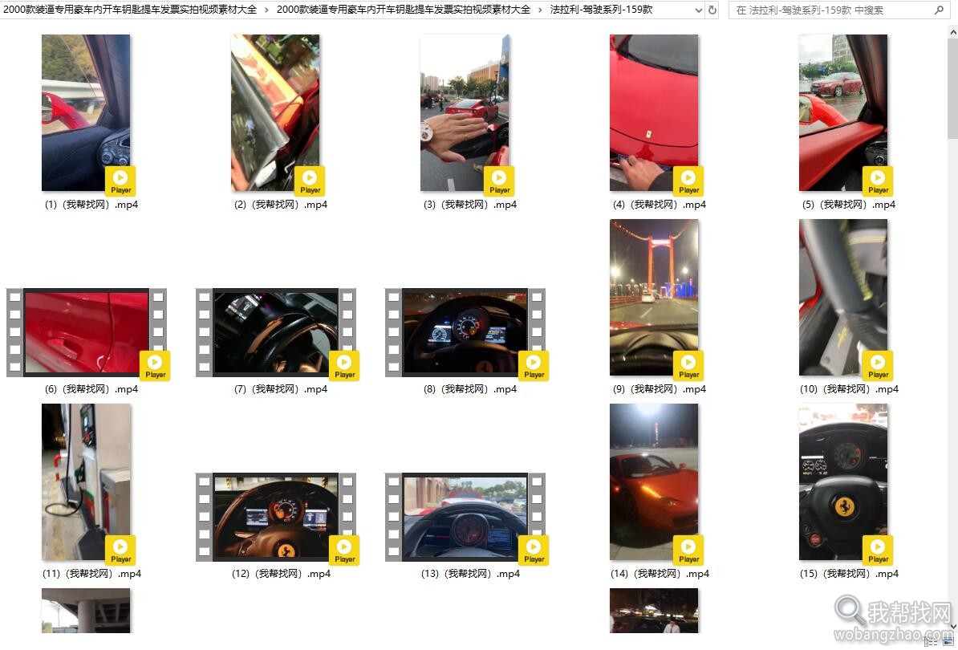The width and height of the screenshot is (958, 650).
Task: Select the orange car thumbnail of video (14)
Action: coord(654,481)
